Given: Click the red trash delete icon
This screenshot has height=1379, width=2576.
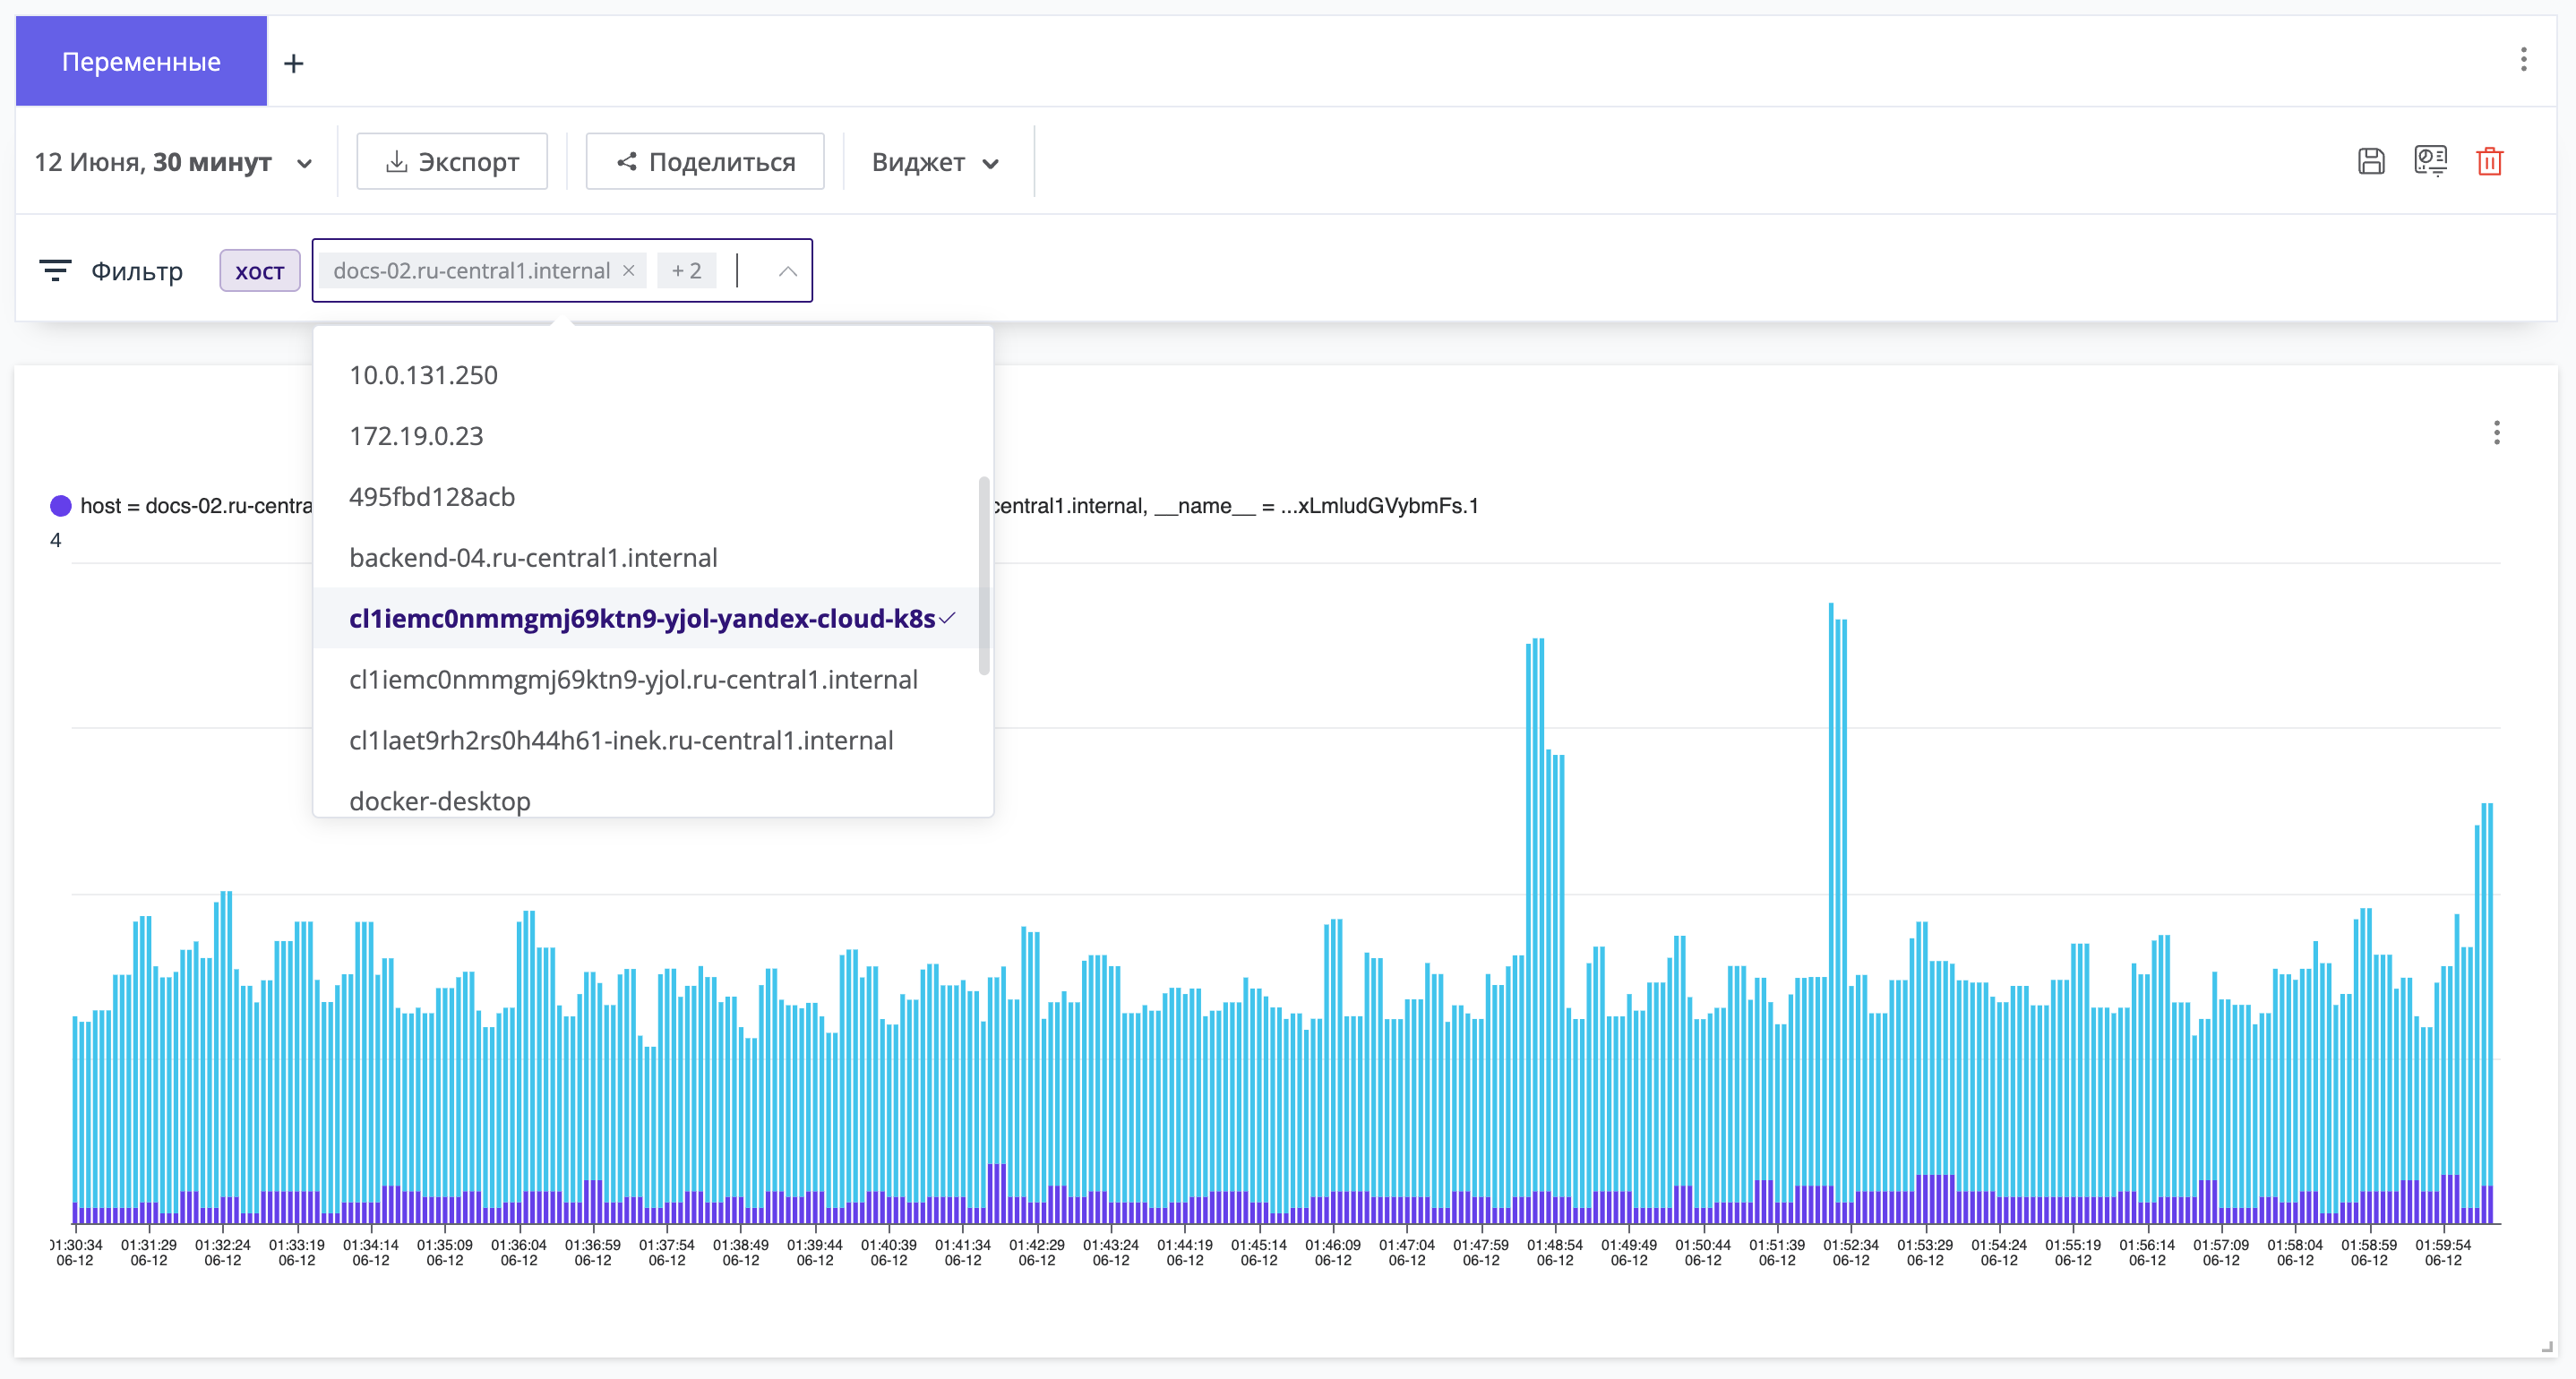Looking at the screenshot, I should (2489, 161).
